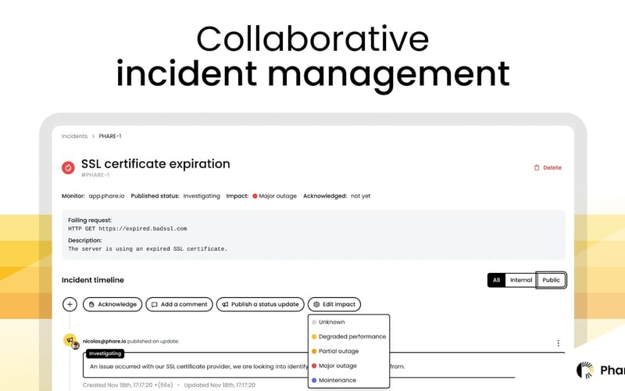Open the Edit impact dropdown
The height and width of the screenshot is (391, 625).
(x=334, y=304)
